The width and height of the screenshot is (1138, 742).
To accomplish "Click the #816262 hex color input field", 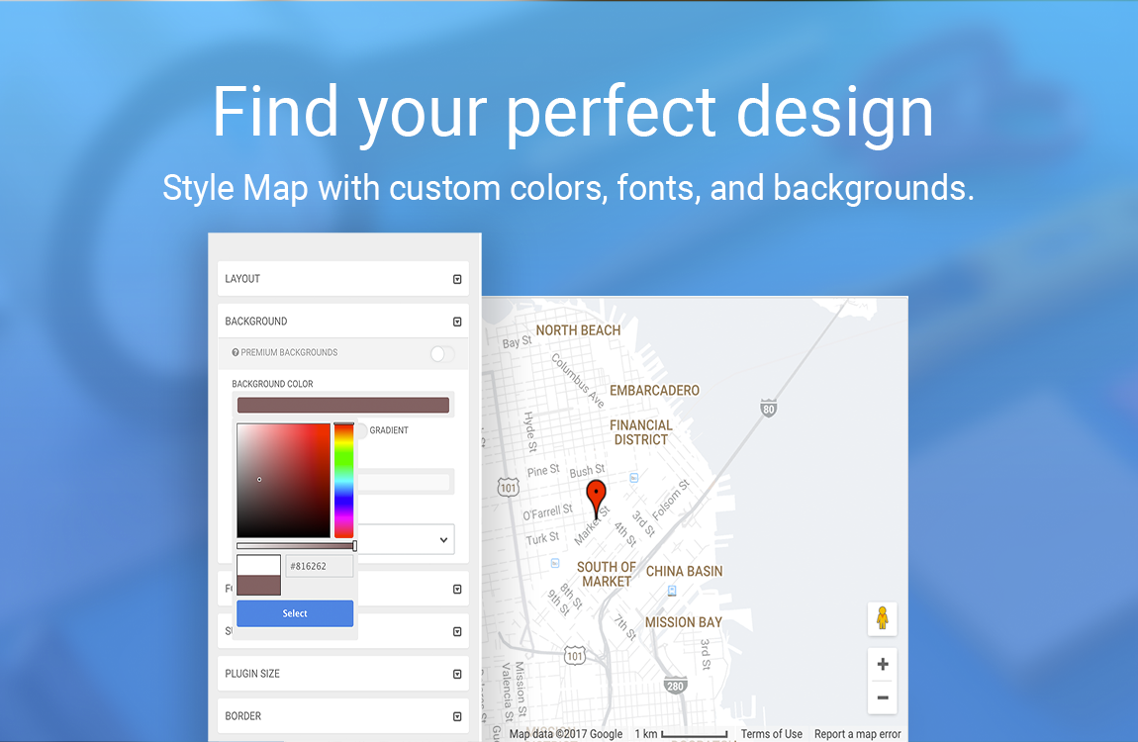I will 320,567.
